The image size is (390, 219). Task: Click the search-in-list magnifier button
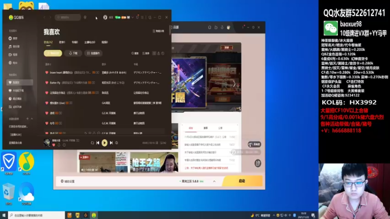[x=135, y=54]
